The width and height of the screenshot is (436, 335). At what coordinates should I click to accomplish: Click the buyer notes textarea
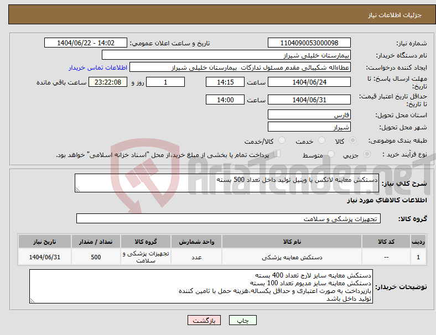point(201,286)
